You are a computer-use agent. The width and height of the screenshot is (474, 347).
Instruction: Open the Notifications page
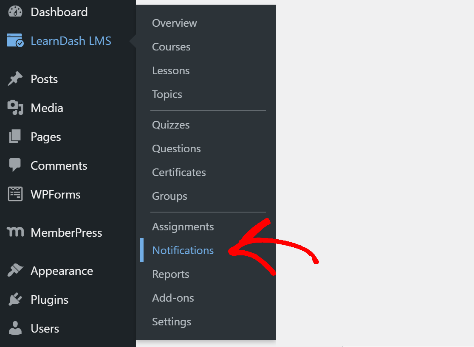click(183, 250)
